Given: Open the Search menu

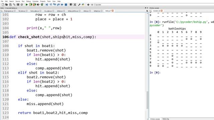Looking at the screenshot, I should (11, 1).
